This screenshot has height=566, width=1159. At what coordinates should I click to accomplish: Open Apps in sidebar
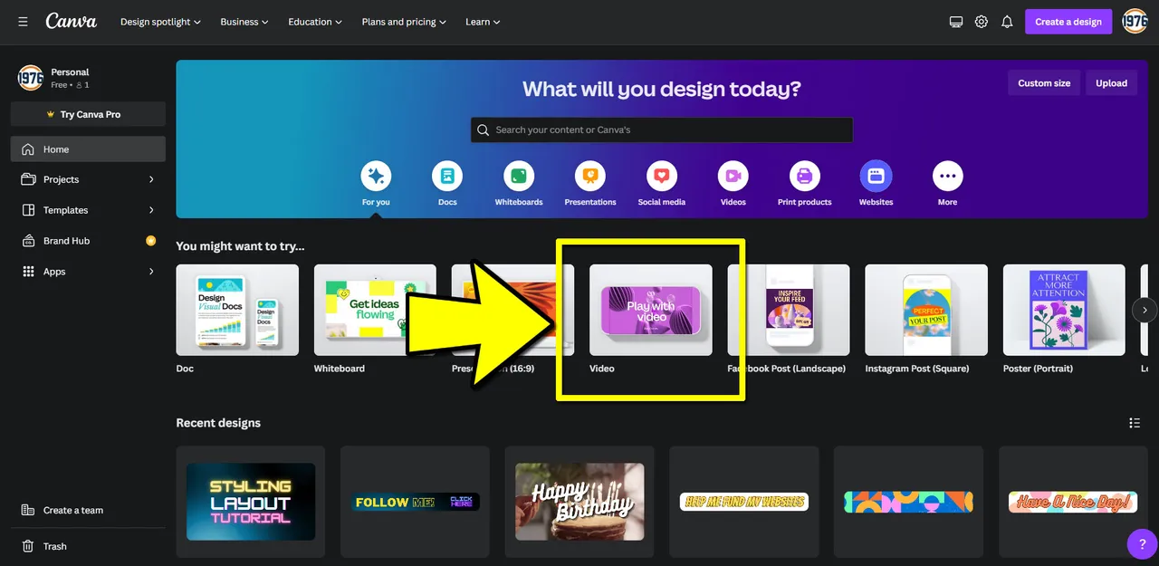(x=88, y=272)
